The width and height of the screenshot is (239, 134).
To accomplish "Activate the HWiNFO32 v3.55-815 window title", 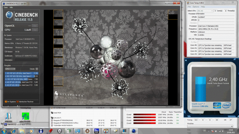I will [x=16, y=124].
